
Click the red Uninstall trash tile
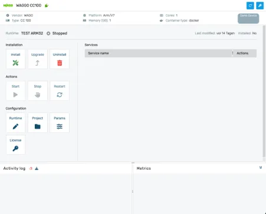point(60,59)
